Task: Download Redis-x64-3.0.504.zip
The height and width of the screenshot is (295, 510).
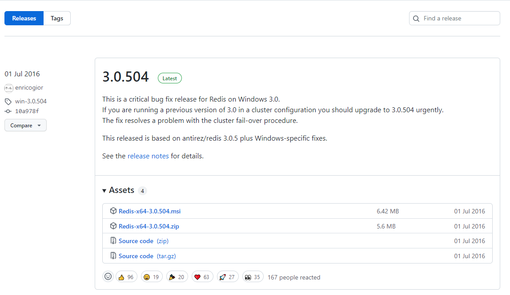Action: click(149, 226)
